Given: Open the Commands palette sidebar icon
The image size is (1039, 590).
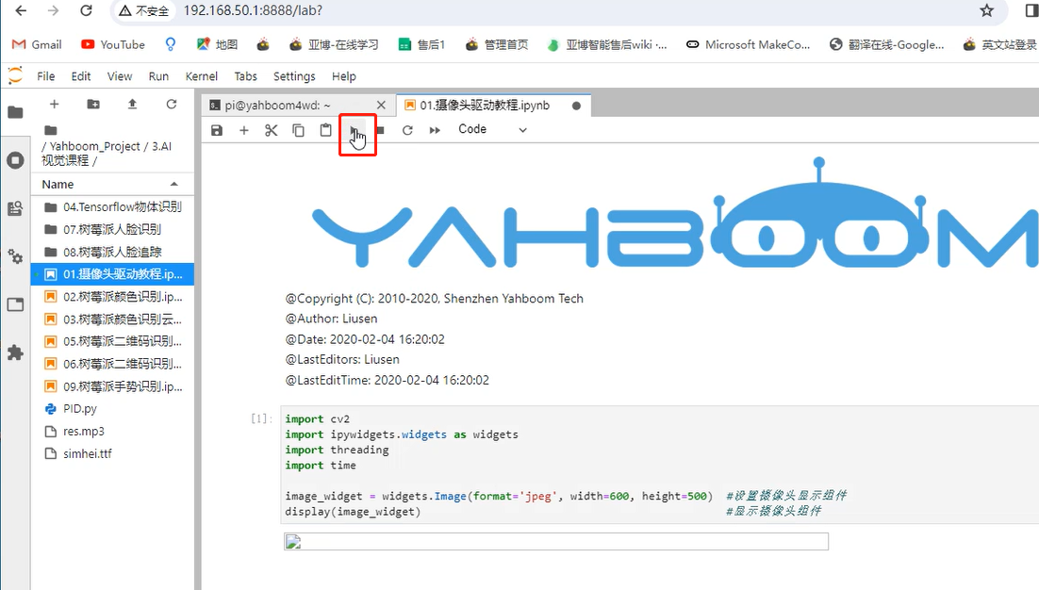Looking at the screenshot, I should 15,208.
